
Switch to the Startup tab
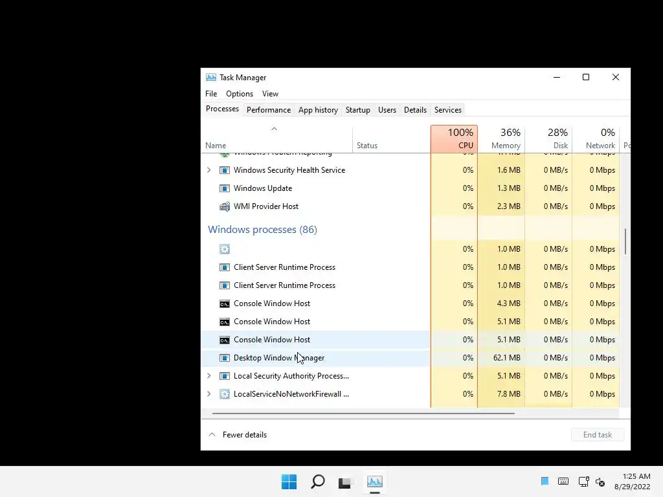(x=357, y=110)
